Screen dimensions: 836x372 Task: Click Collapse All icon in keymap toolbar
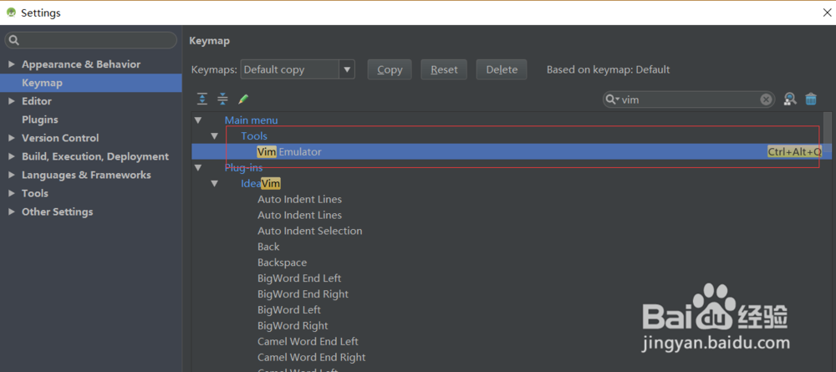[x=222, y=99]
